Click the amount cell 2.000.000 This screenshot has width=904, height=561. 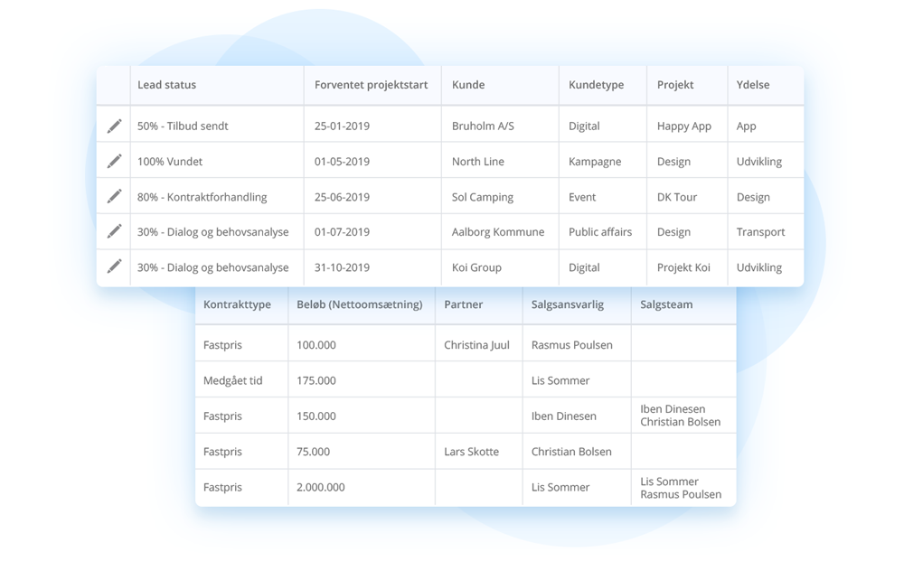point(362,487)
